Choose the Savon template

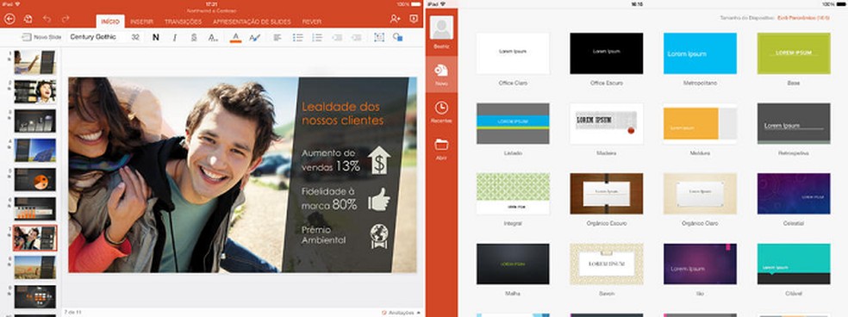click(x=606, y=264)
